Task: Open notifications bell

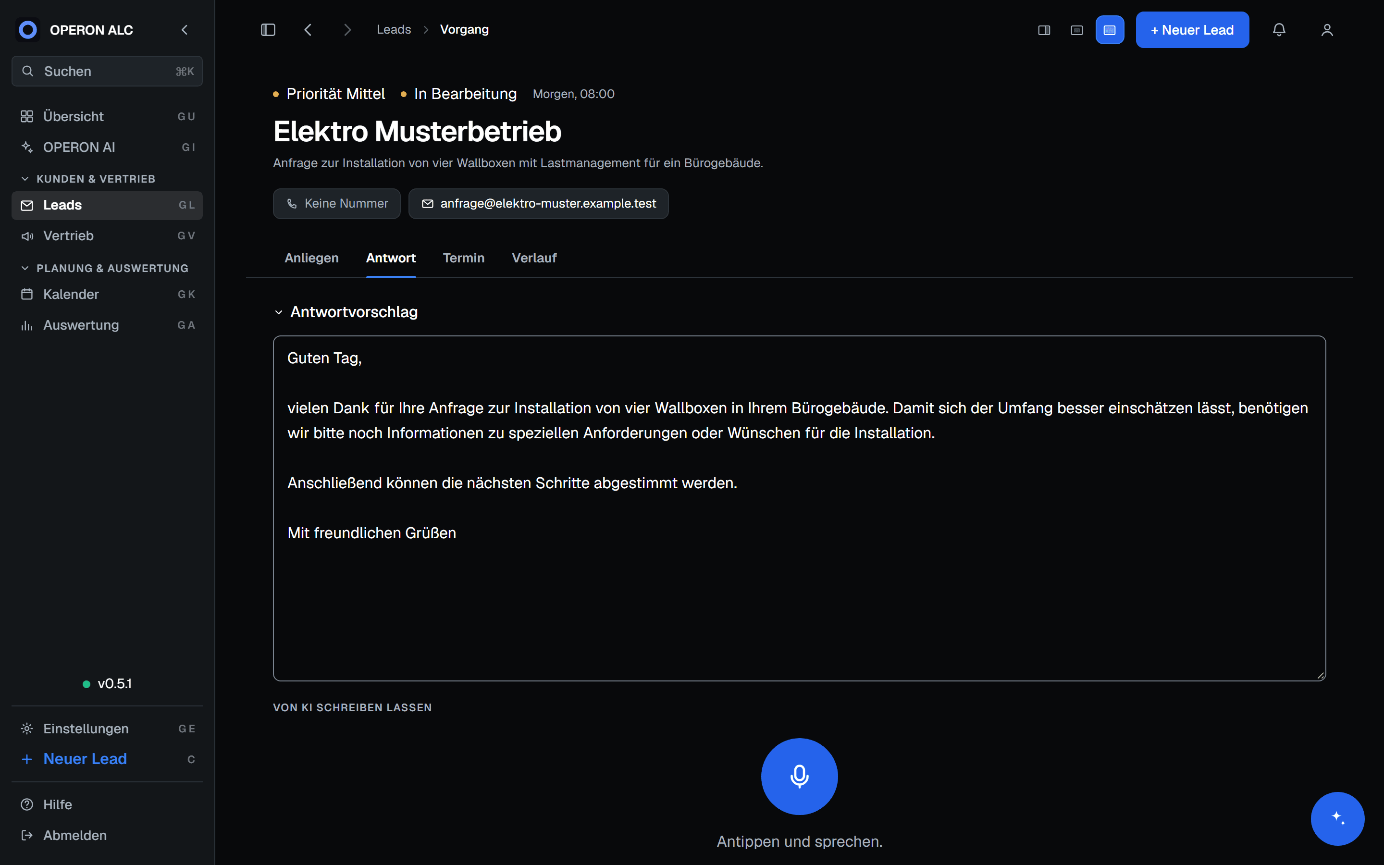Action: [1279, 30]
